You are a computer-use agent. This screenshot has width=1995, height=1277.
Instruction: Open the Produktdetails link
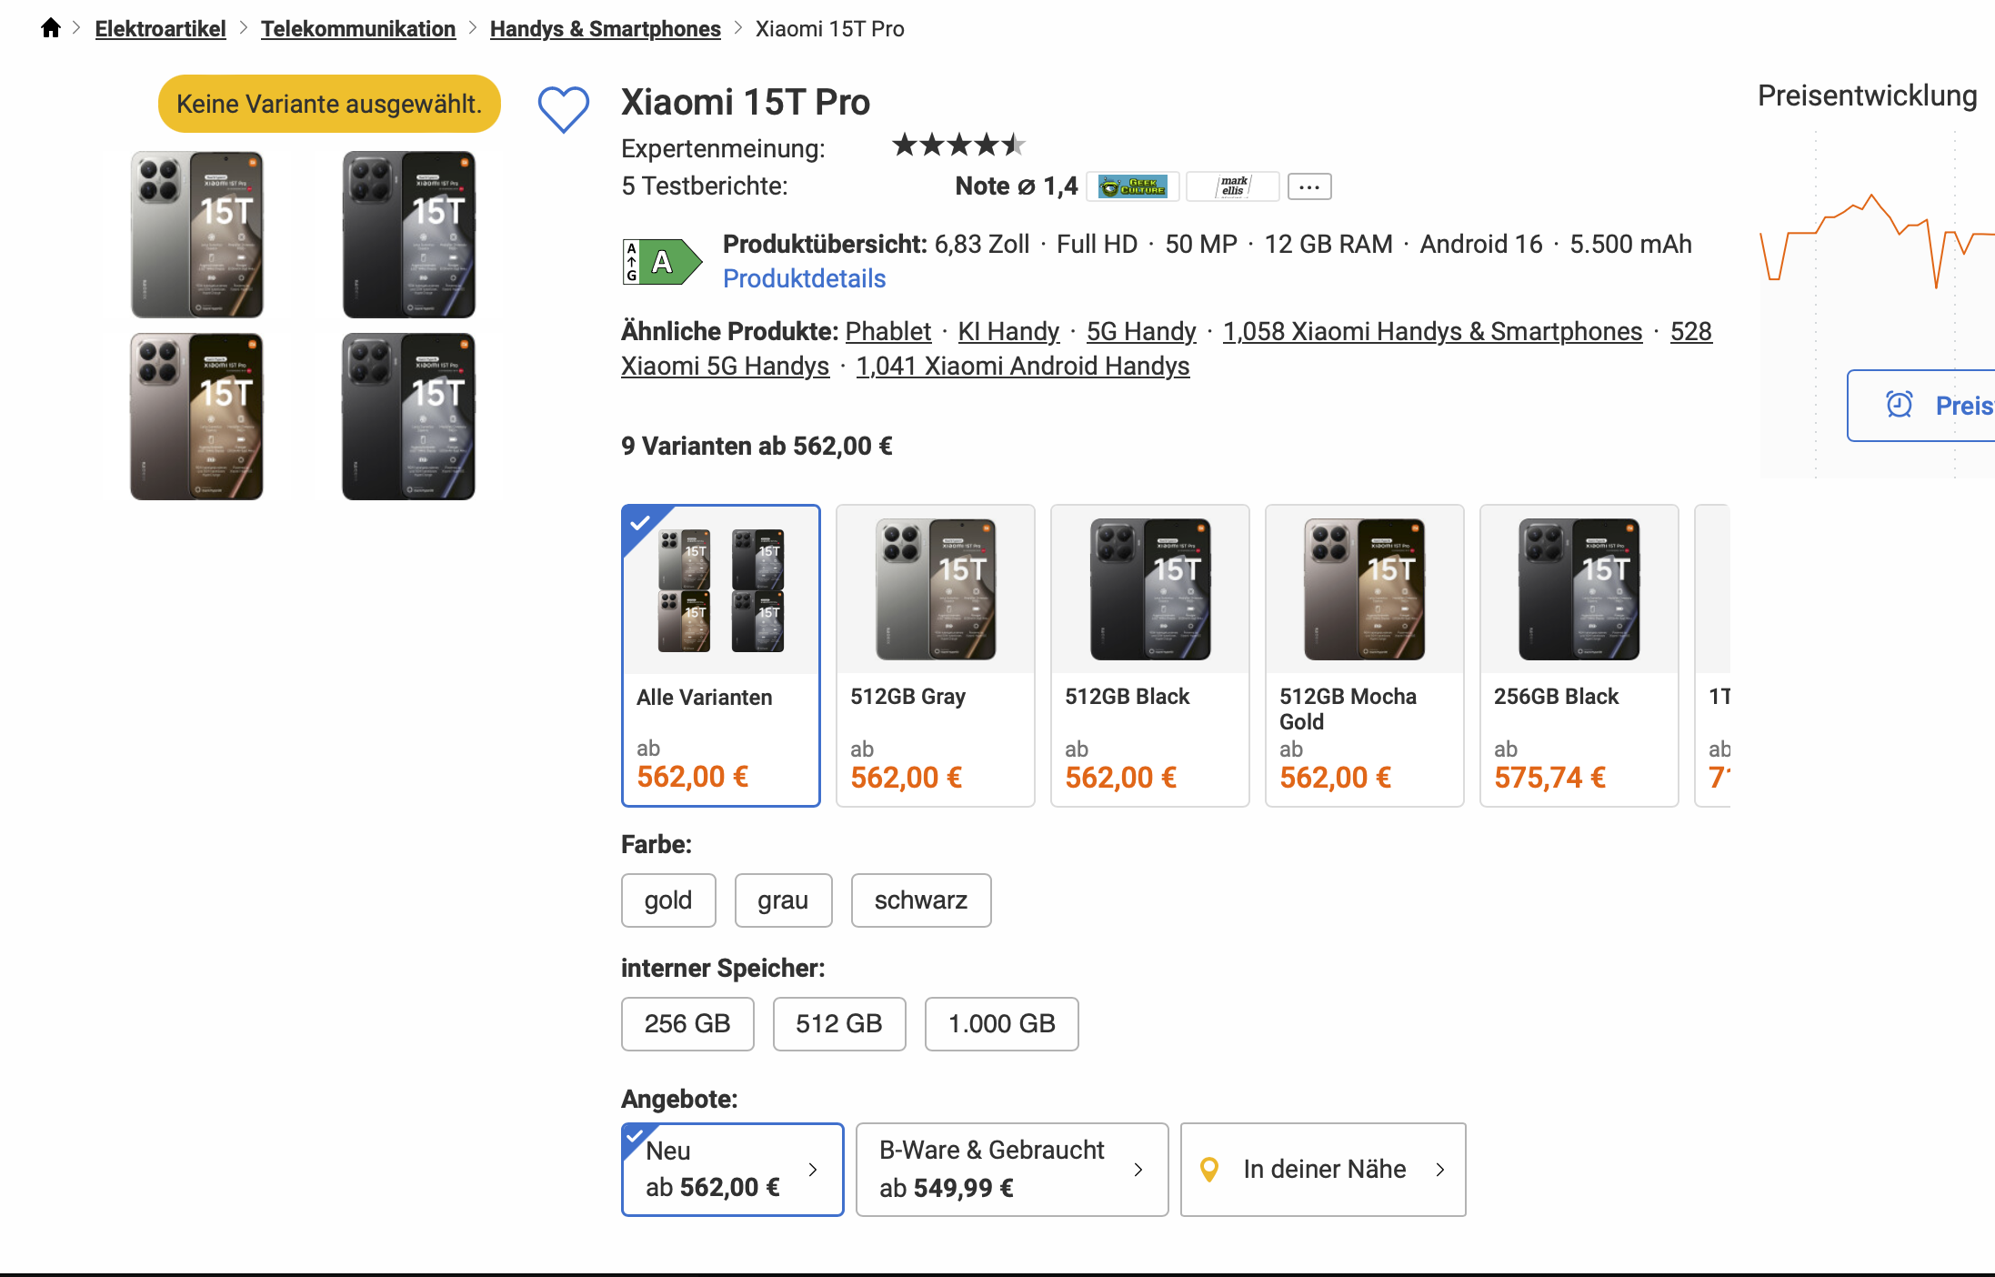804,278
